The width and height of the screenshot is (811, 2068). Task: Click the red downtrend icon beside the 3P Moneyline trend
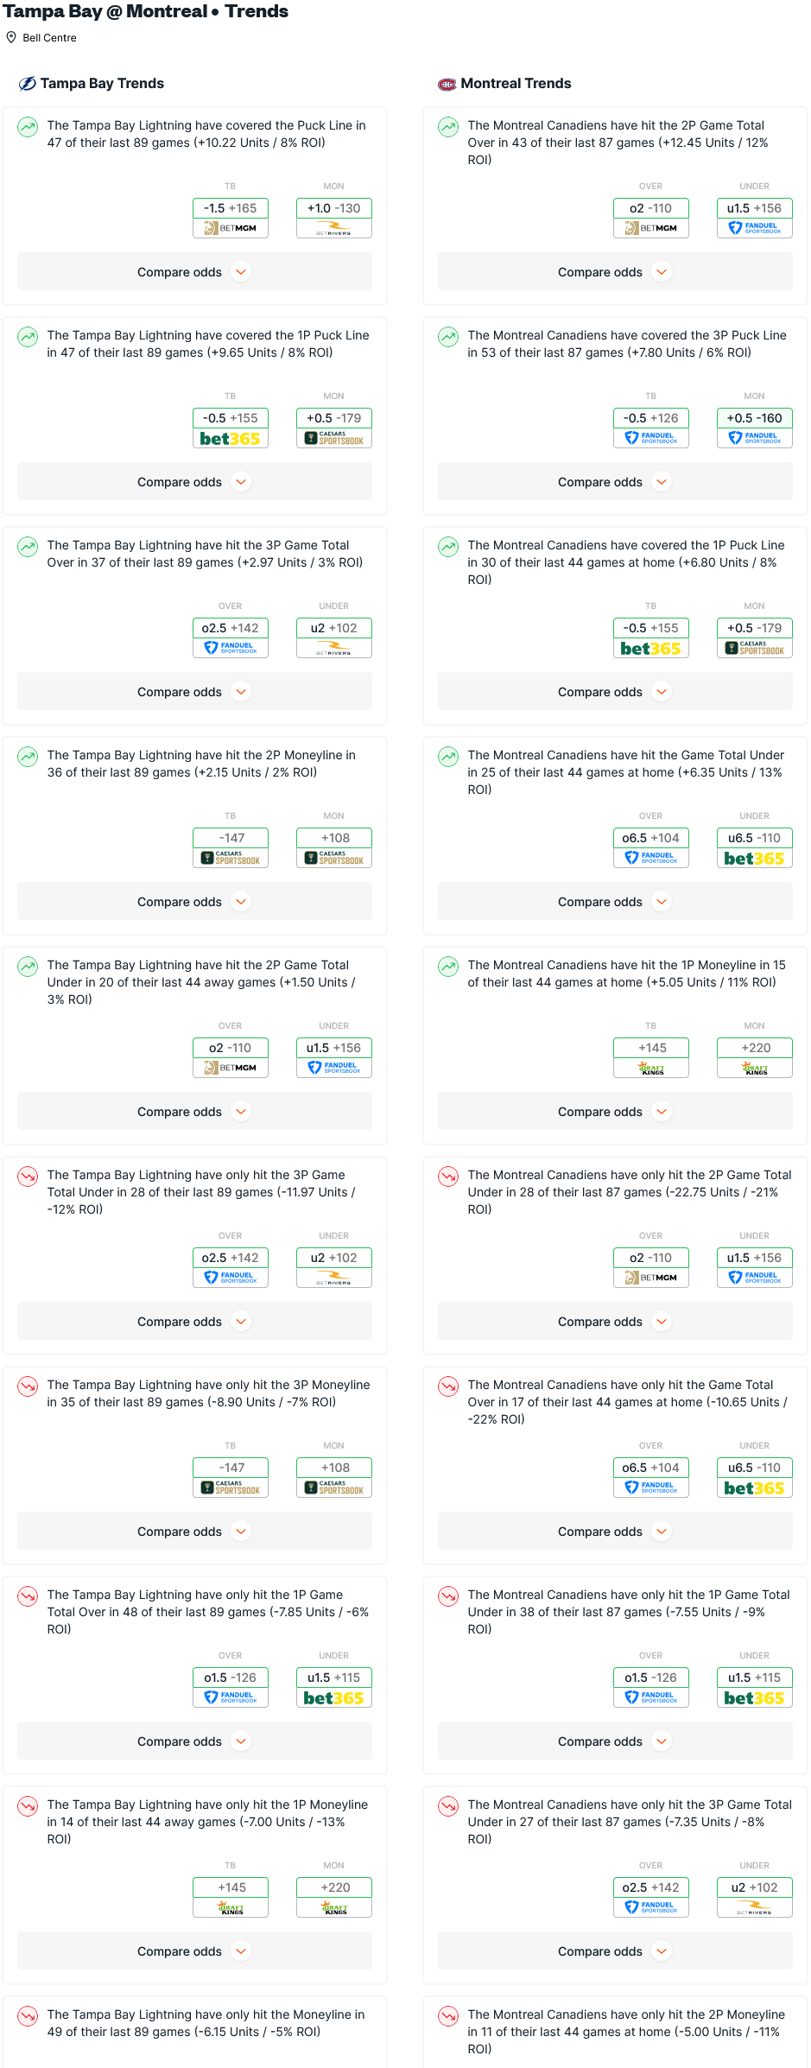28,1387
